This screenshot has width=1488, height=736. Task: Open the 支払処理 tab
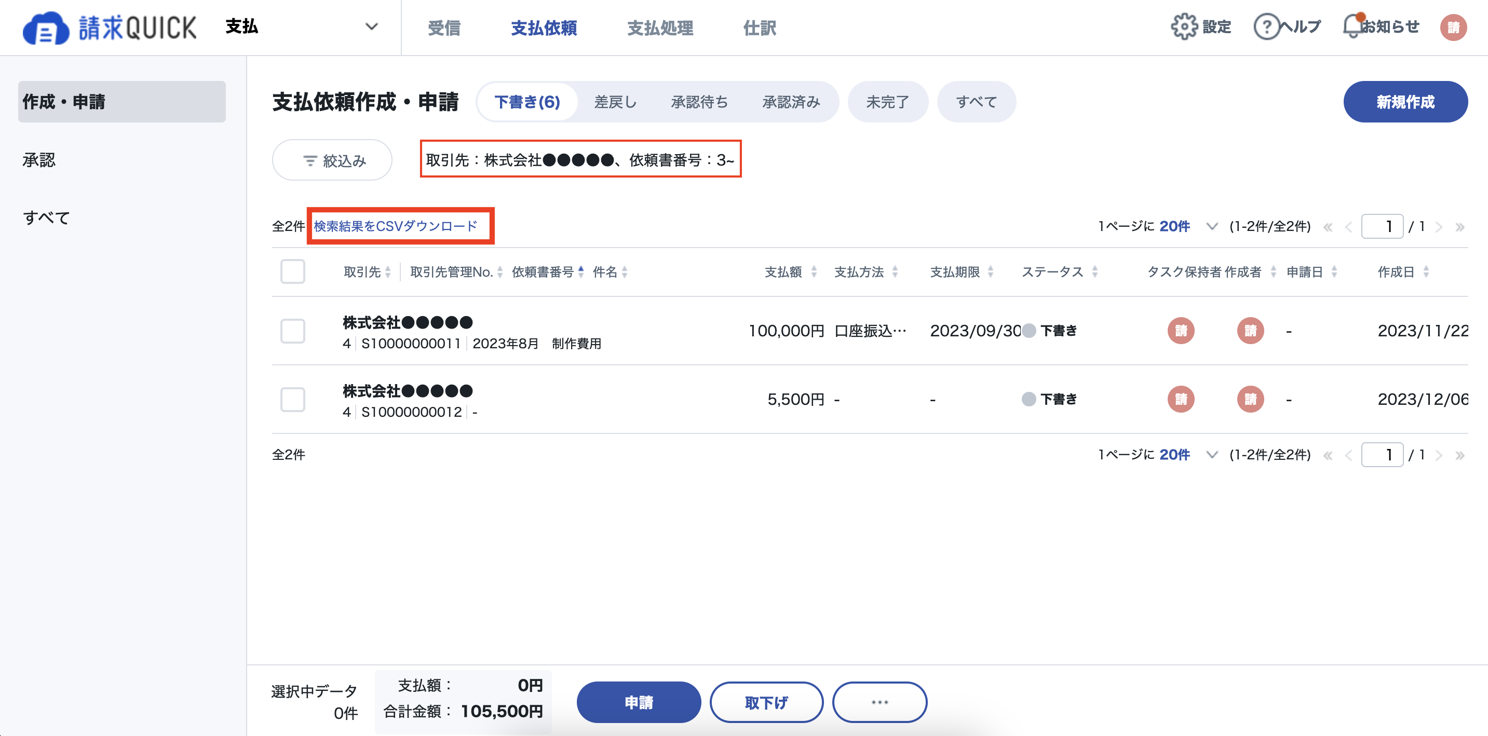click(660, 28)
